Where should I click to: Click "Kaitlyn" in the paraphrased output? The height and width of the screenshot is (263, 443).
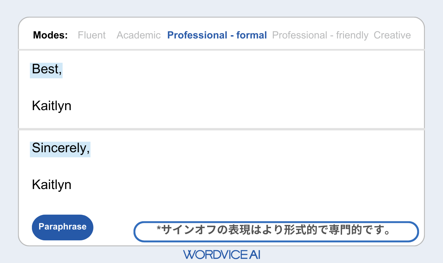coord(52,185)
